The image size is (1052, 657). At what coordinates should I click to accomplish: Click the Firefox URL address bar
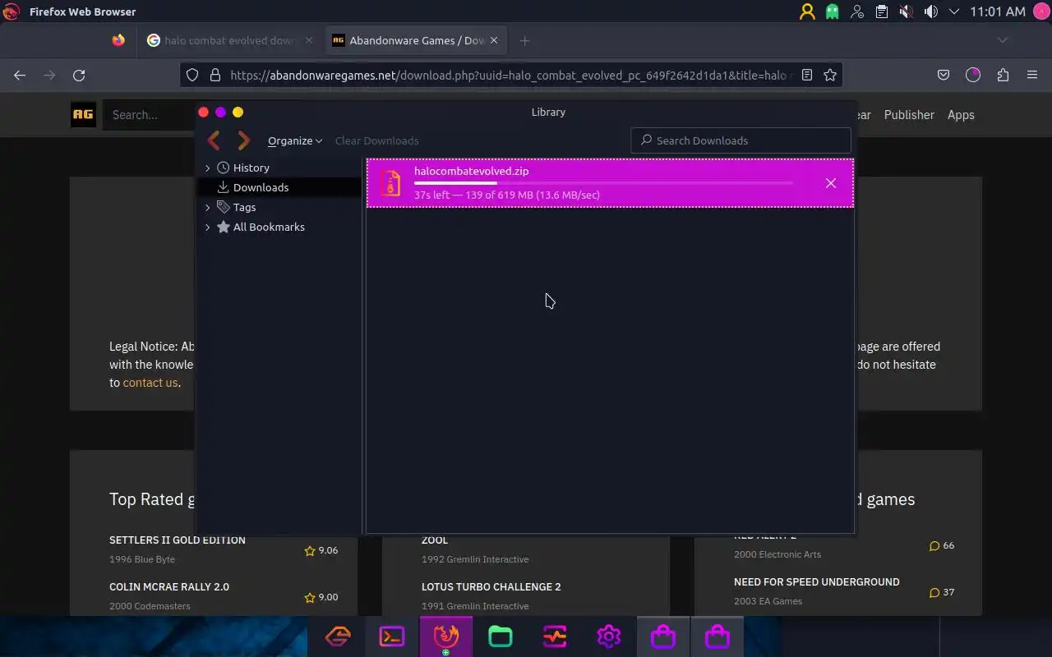tap(510, 75)
